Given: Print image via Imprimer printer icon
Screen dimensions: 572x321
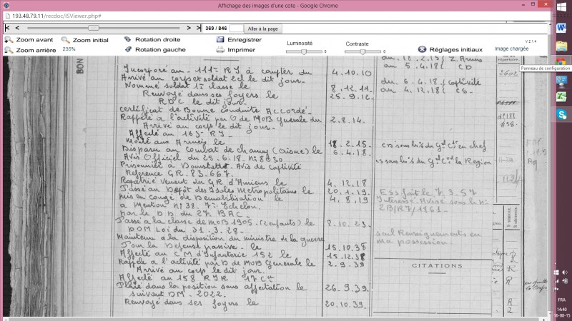Looking at the screenshot, I should tap(220, 50).
